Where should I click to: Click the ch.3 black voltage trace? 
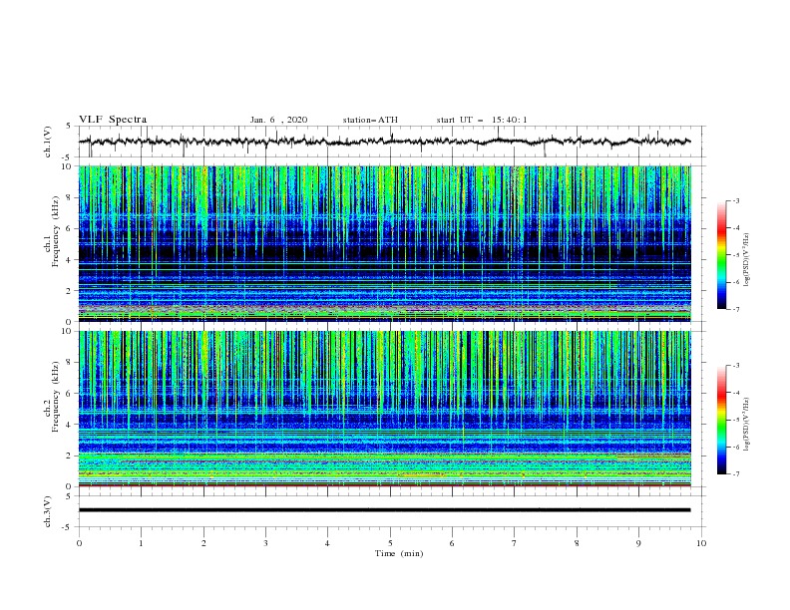384,510
